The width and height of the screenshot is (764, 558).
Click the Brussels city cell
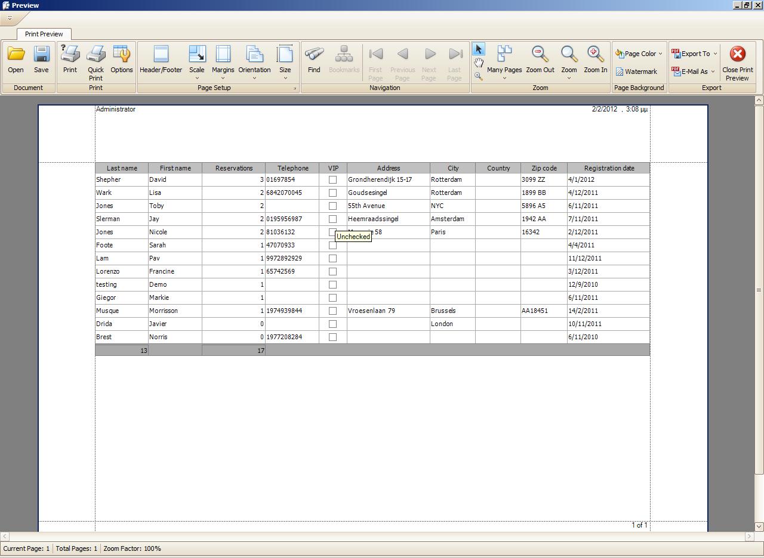(x=452, y=311)
